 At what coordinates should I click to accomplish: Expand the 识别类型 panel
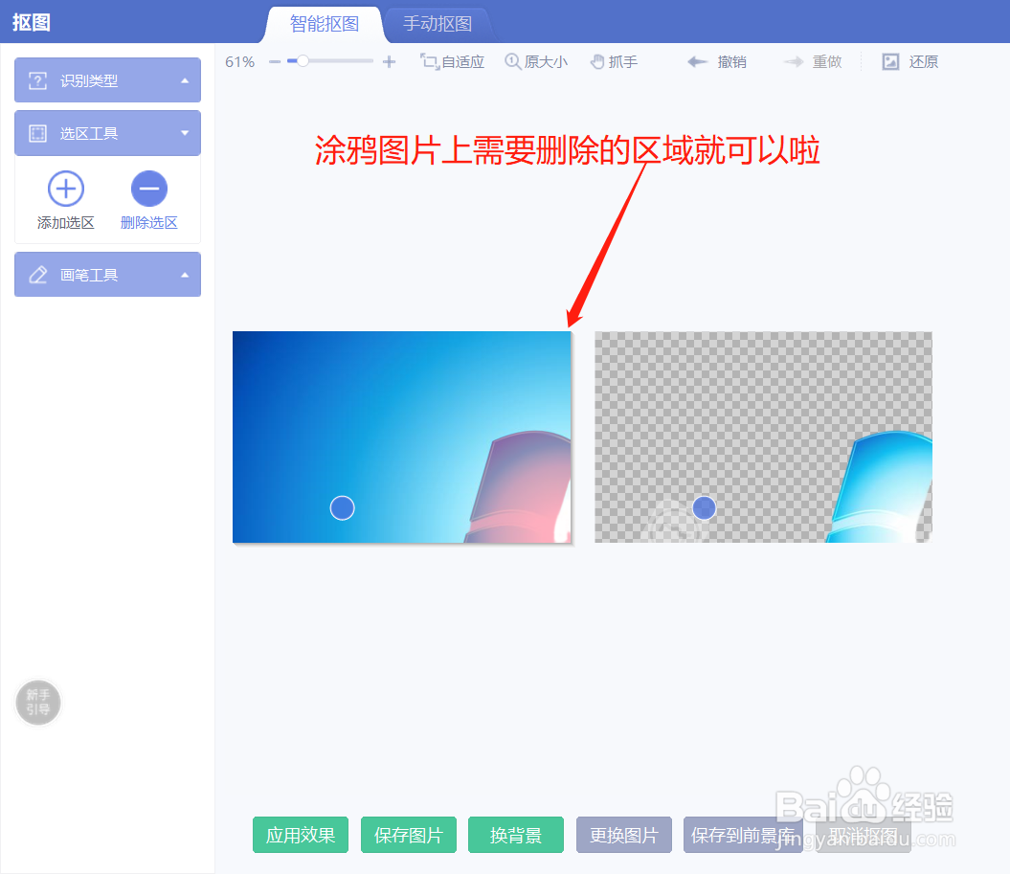click(x=107, y=80)
